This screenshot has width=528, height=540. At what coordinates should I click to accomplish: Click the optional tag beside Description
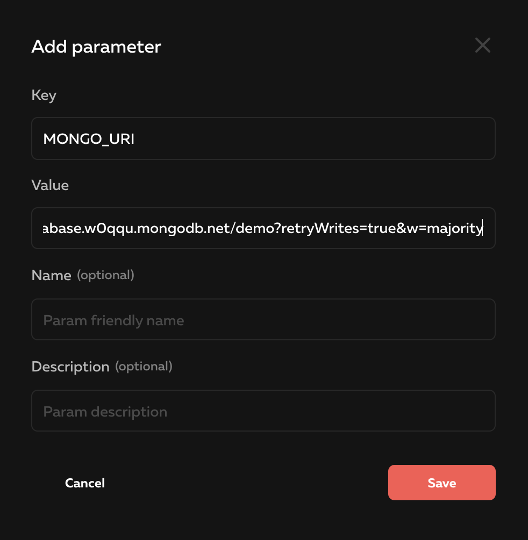pyautogui.click(x=144, y=366)
